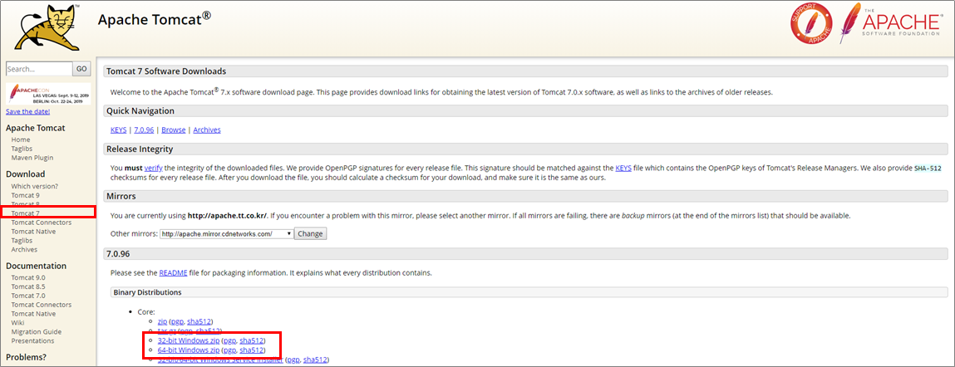Open Taglibs in the Apache Tomcat sidebar section
The width and height of the screenshot is (955, 367).
[22, 149]
